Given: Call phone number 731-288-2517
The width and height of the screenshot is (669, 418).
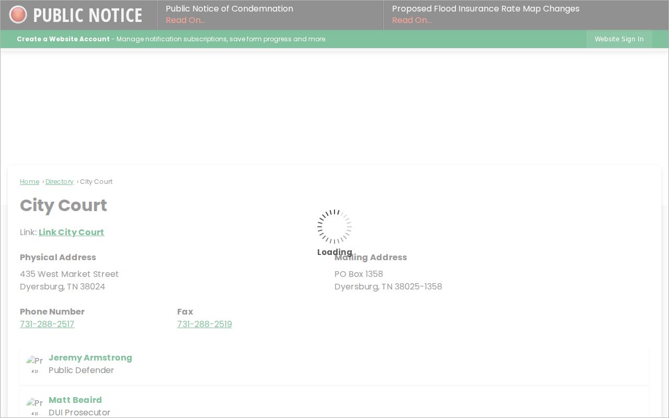Looking at the screenshot, I should click(47, 324).
